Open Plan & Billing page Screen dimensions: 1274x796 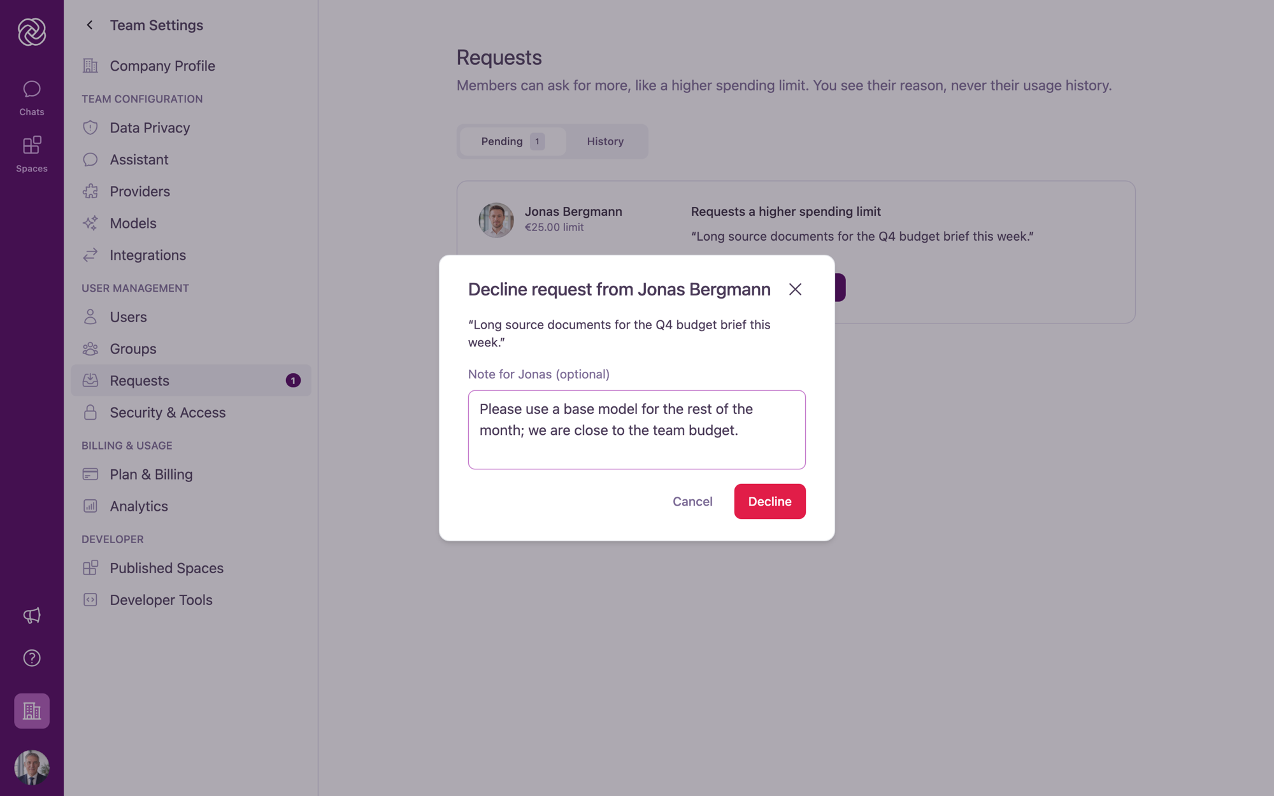click(x=191, y=474)
